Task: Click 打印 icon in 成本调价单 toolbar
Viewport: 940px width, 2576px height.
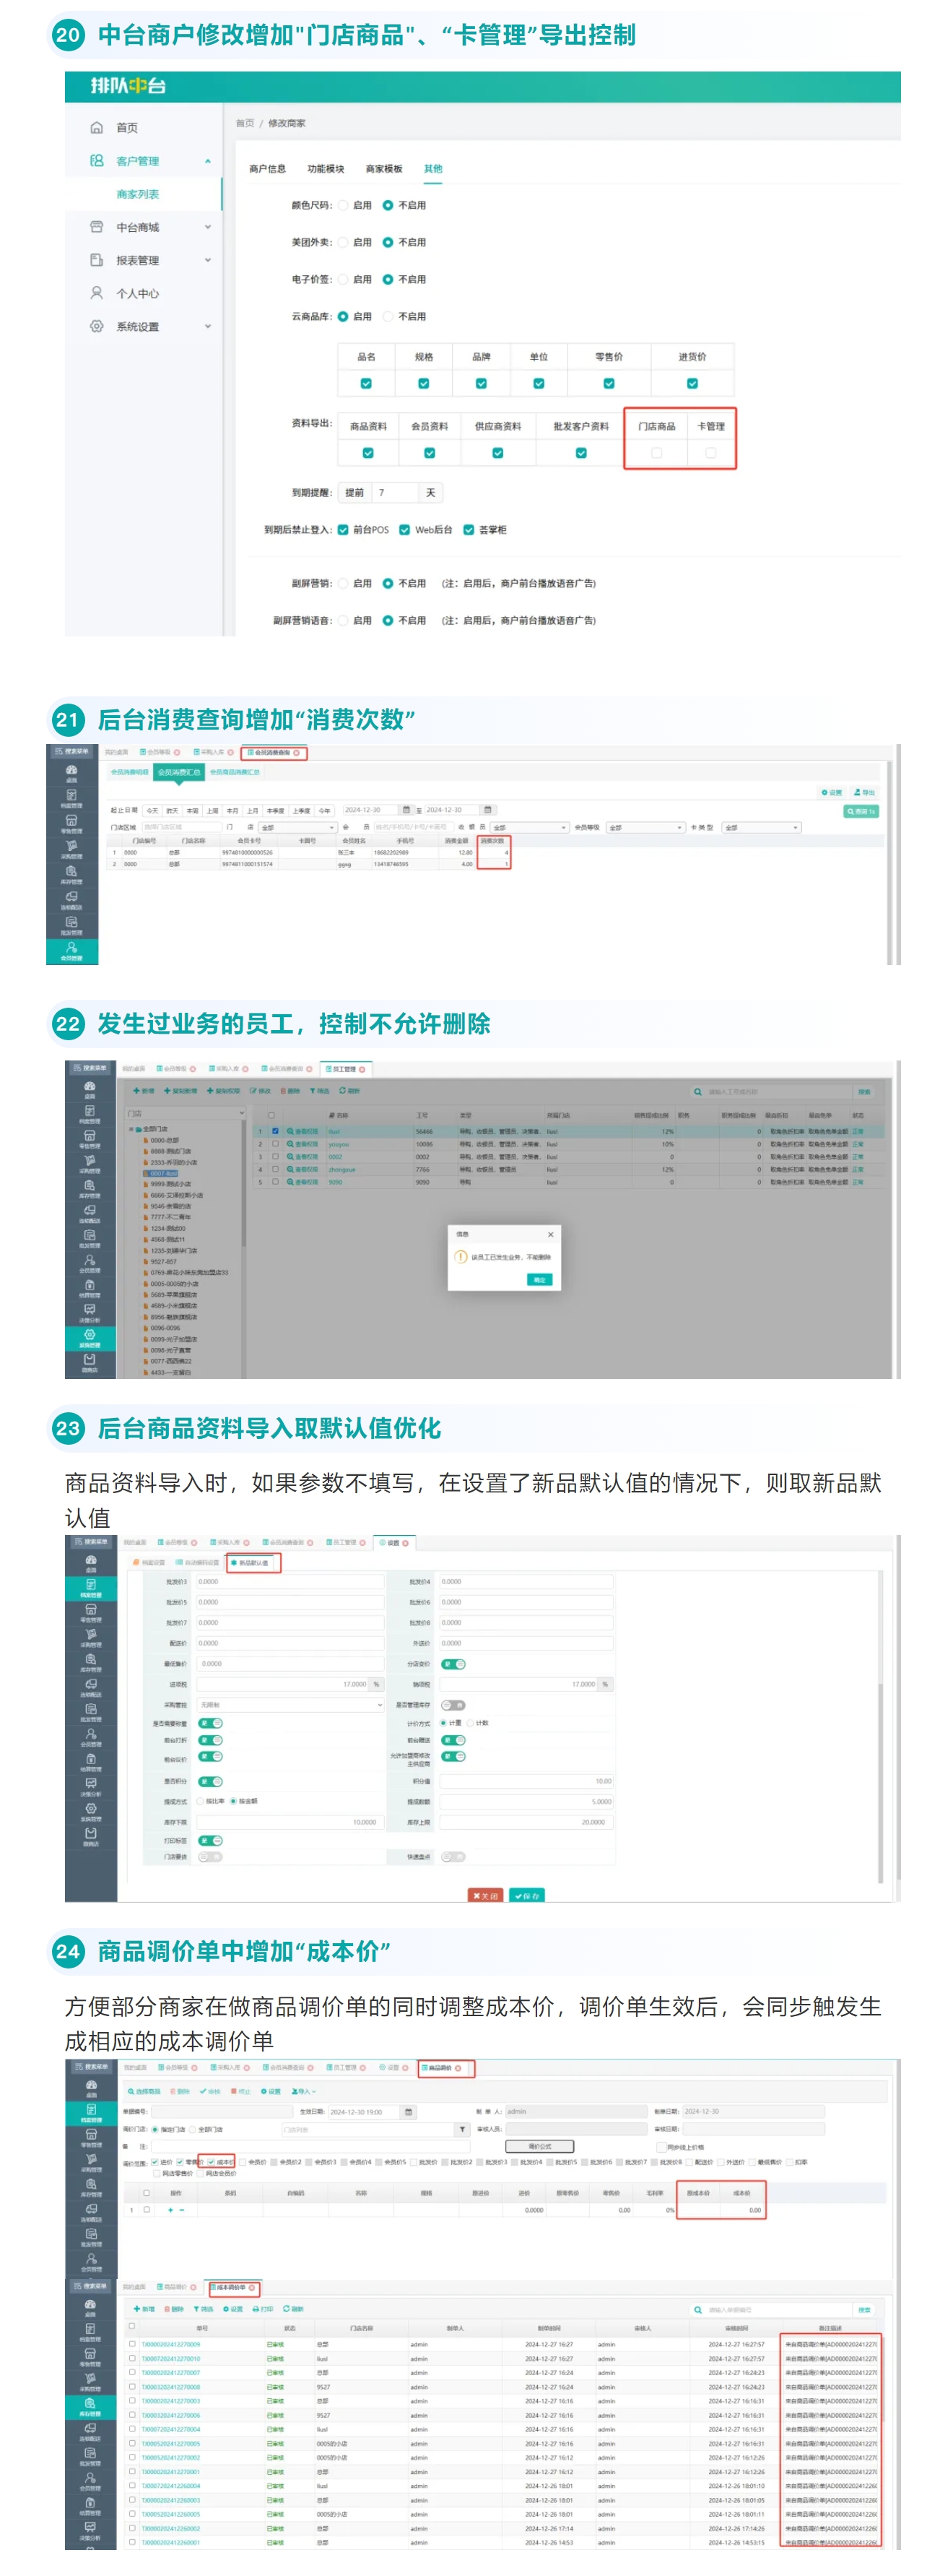Action: click(256, 2309)
